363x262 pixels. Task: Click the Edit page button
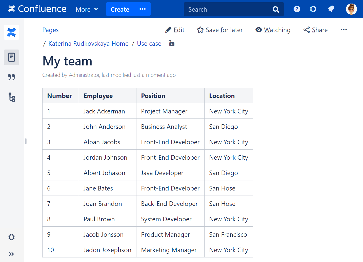175,30
